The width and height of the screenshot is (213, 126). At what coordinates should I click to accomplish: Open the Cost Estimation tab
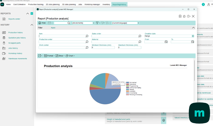point(19,5)
